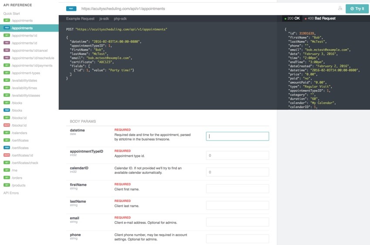Image resolution: width=370 pixels, height=245 pixels.
Task: Click the firstName input field
Action: (237, 188)
